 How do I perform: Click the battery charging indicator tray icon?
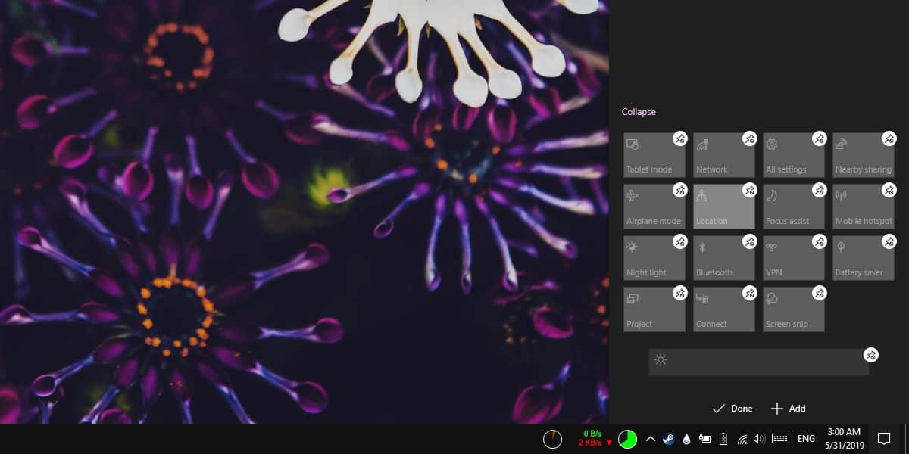tap(723, 439)
